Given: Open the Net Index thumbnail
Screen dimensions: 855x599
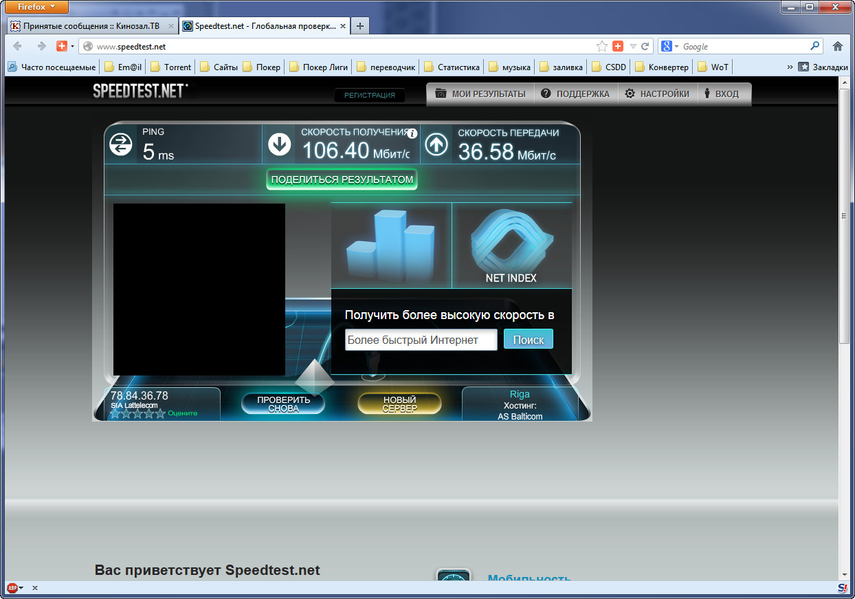Looking at the screenshot, I should tap(511, 245).
